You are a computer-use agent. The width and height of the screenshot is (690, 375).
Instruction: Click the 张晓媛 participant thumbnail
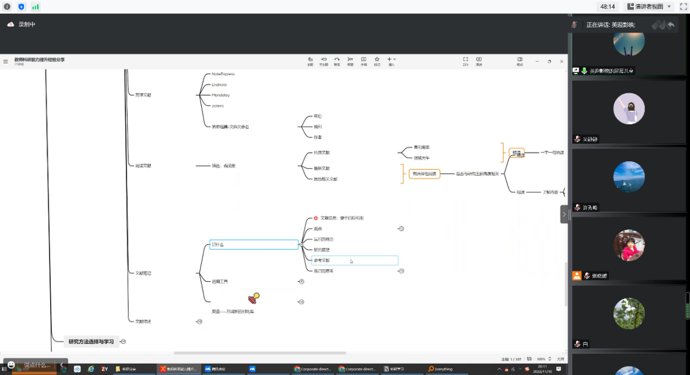pos(629,250)
